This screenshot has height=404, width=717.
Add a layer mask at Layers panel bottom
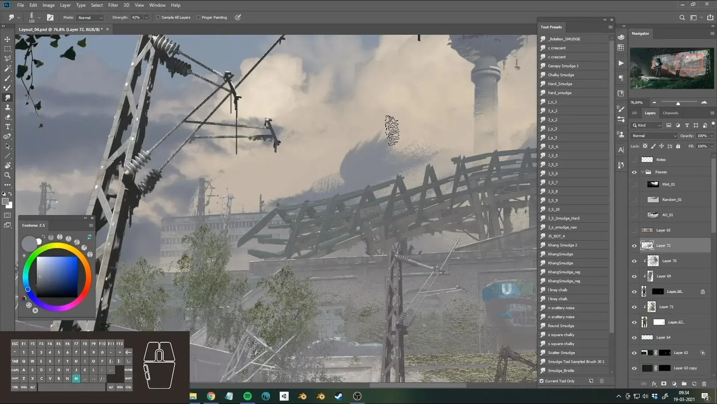tap(664, 384)
